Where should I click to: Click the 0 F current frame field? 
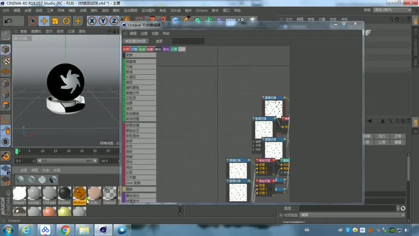pyautogui.click(x=25, y=161)
